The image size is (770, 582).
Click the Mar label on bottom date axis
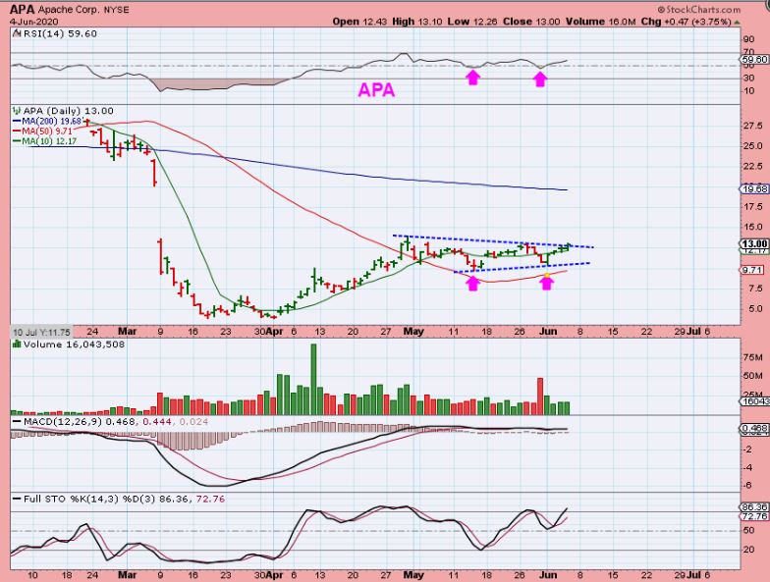coord(128,575)
